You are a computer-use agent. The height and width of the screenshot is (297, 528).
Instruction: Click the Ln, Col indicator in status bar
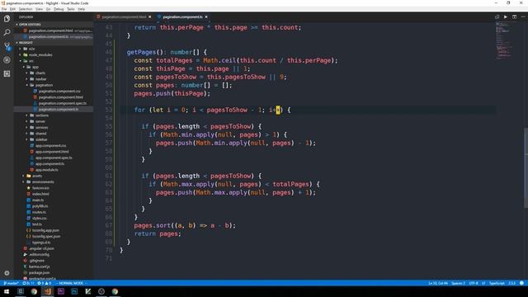click(x=438, y=283)
